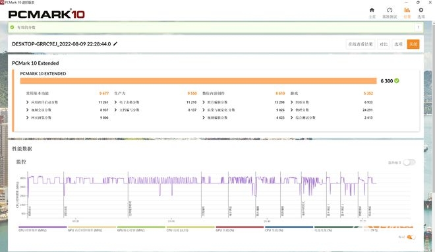Click the PCMARK 10 logo
Screen dimensions: 435x252
tap(47, 14)
